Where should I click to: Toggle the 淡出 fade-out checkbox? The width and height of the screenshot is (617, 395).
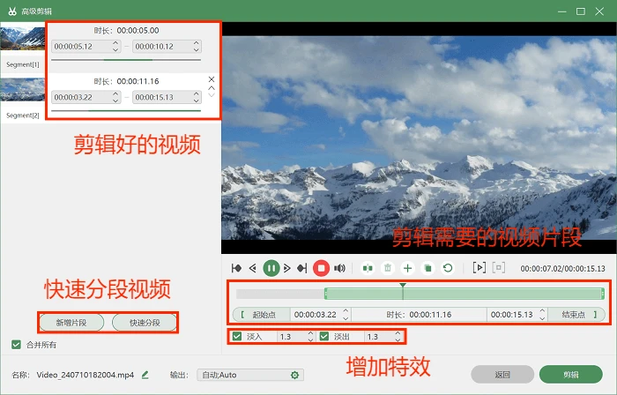click(324, 337)
